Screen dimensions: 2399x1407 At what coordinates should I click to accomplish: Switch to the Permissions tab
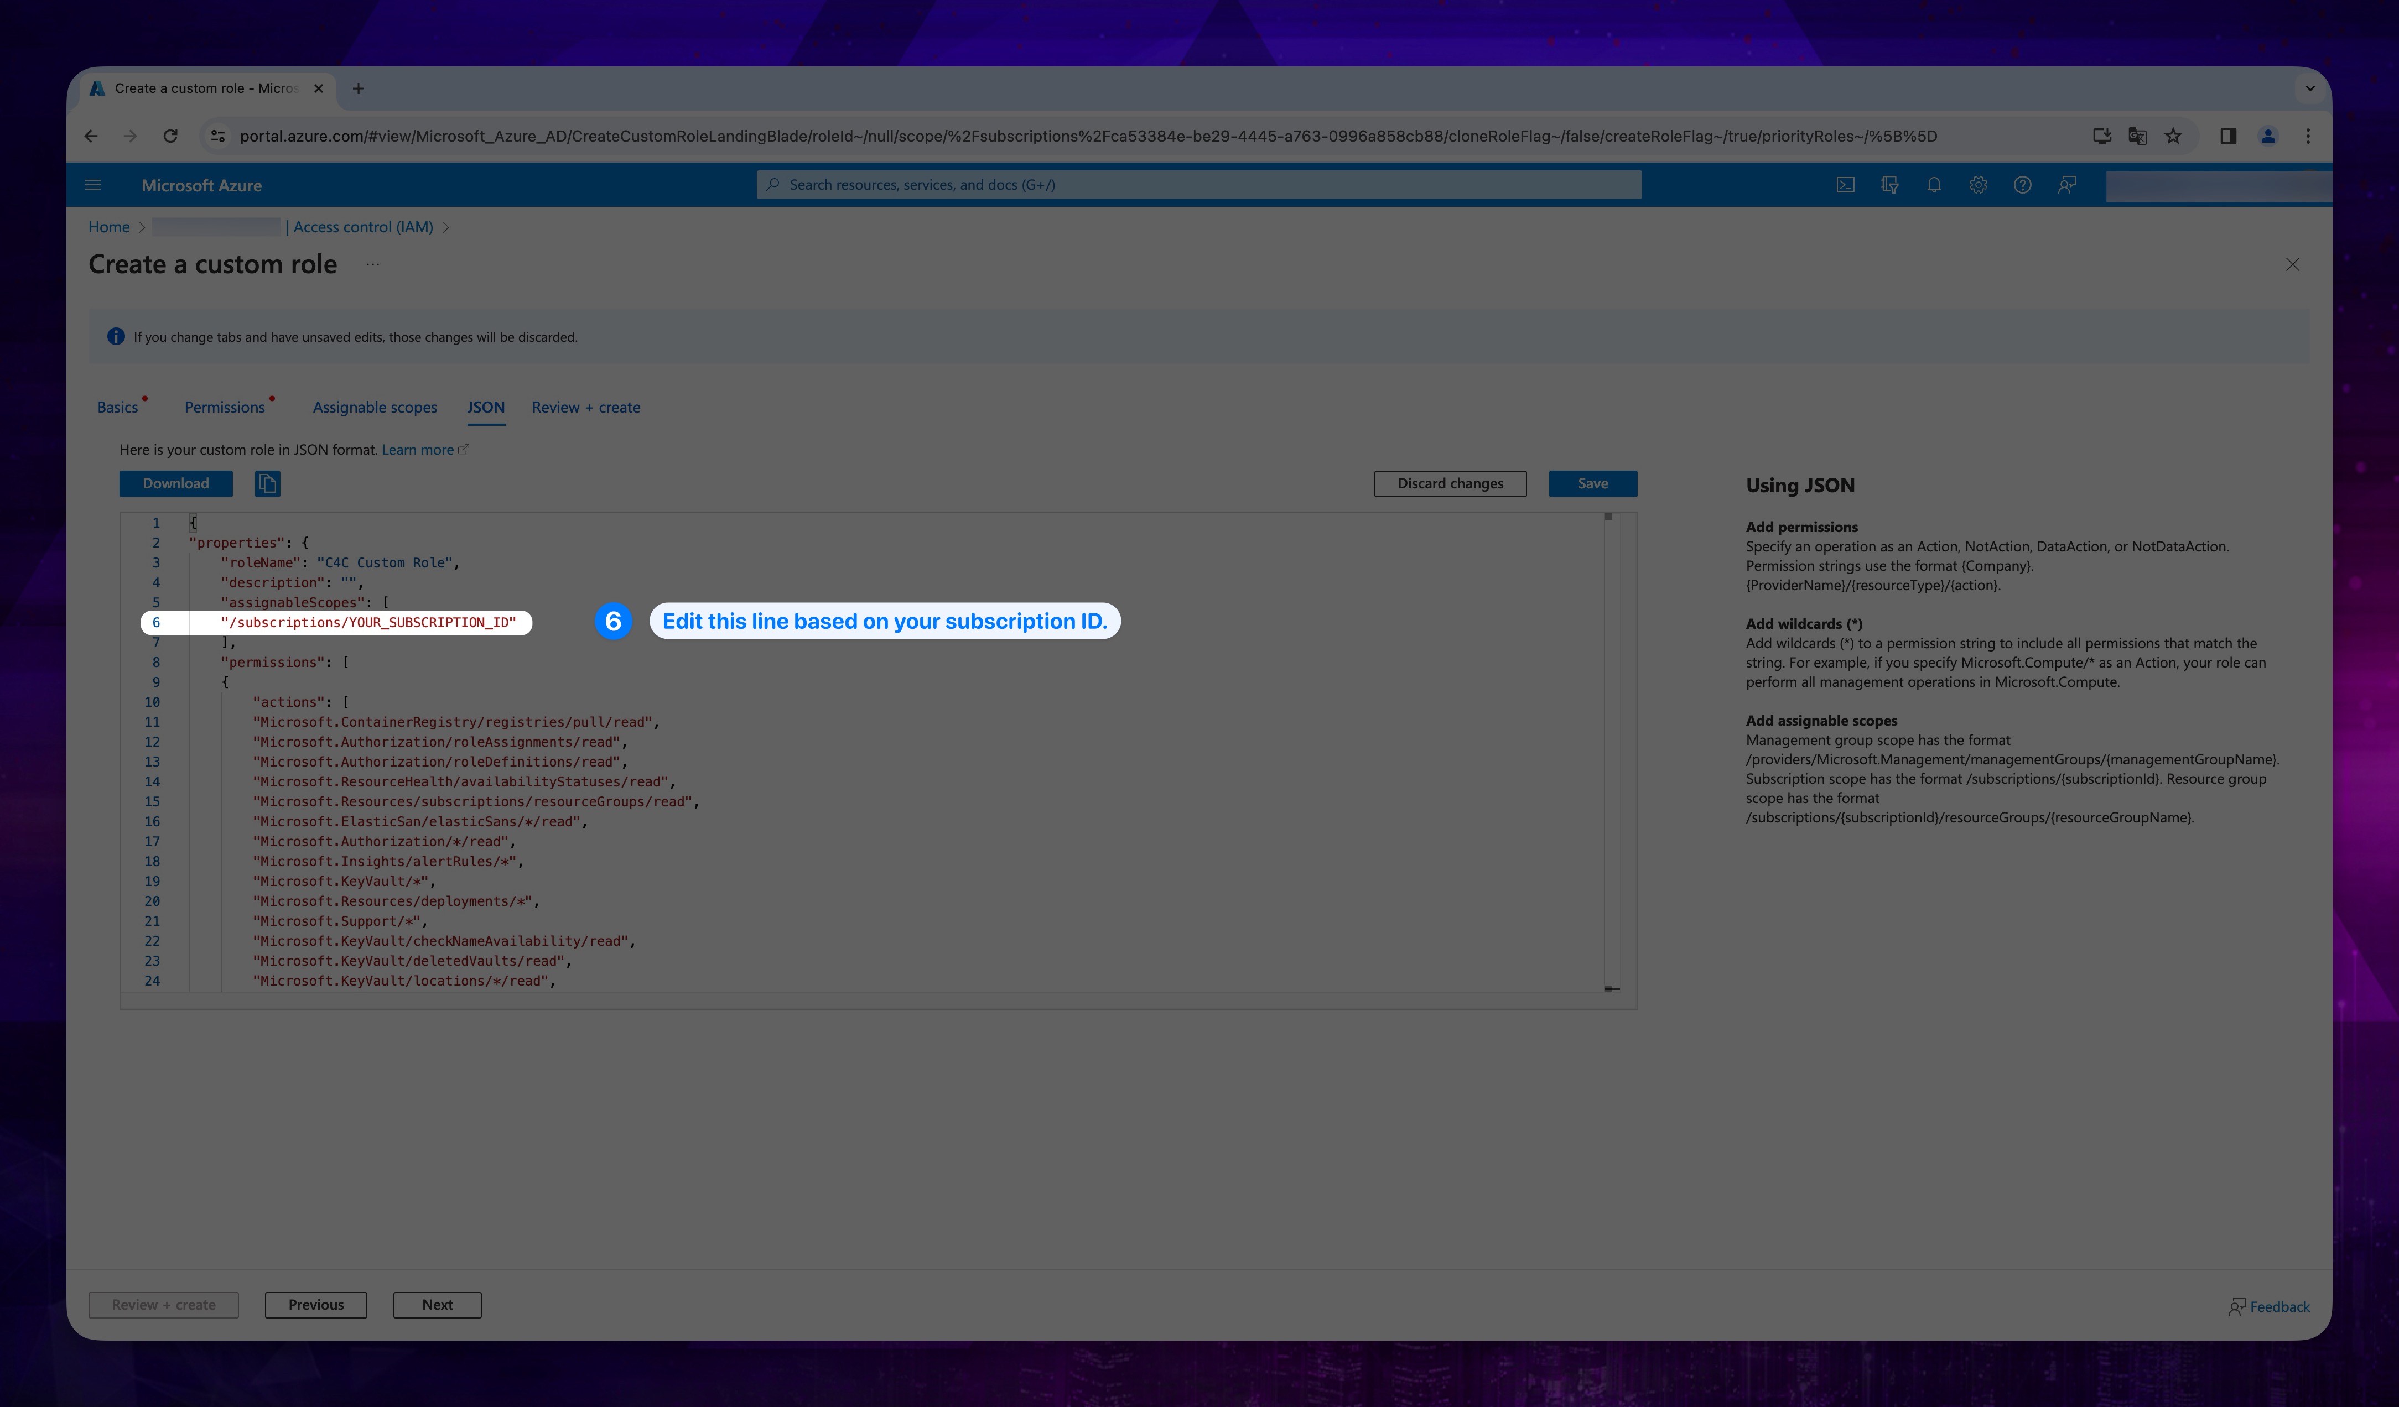click(x=225, y=407)
